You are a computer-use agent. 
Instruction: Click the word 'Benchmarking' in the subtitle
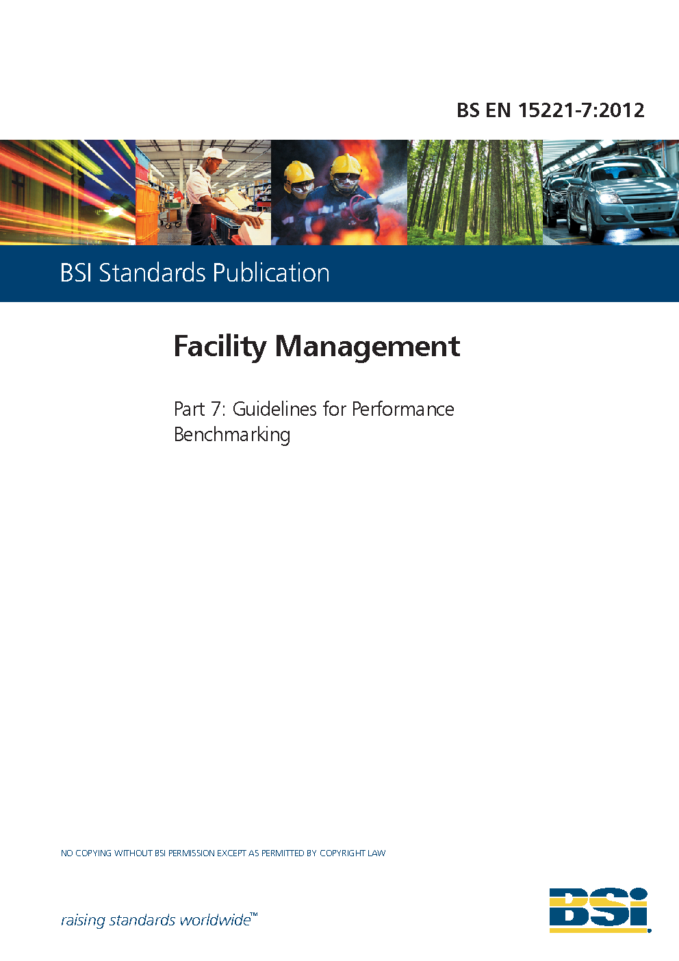click(232, 435)
